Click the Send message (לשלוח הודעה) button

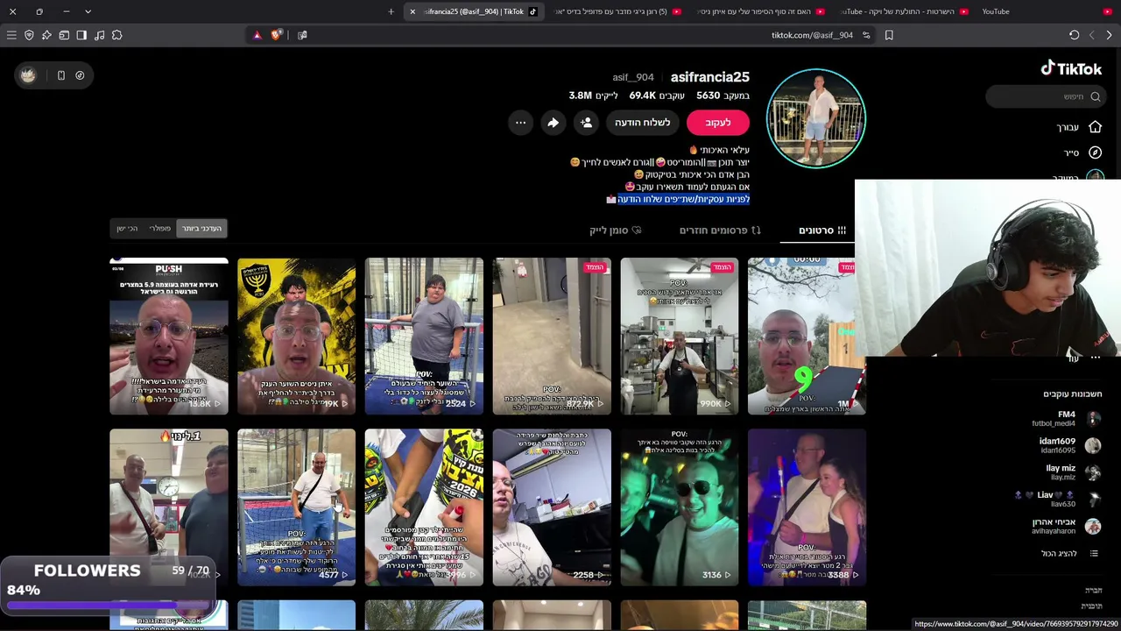point(642,123)
